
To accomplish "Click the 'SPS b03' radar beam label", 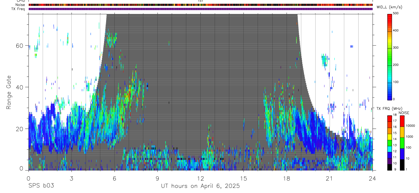I will tap(41, 186).
